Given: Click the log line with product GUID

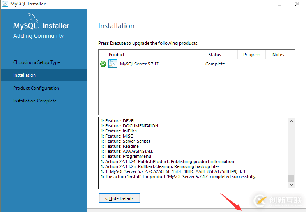Looking at the screenshot, I should point(173,171).
